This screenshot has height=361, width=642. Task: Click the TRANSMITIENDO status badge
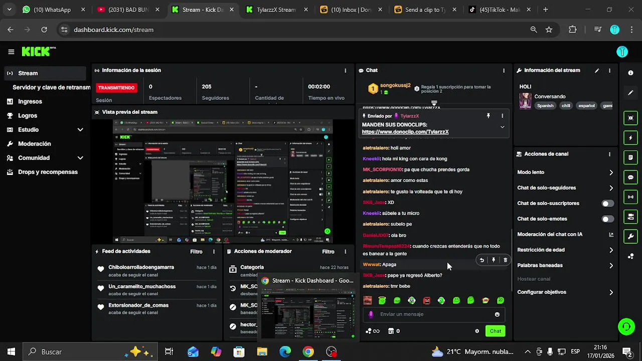pyautogui.click(x=116, y=88)
